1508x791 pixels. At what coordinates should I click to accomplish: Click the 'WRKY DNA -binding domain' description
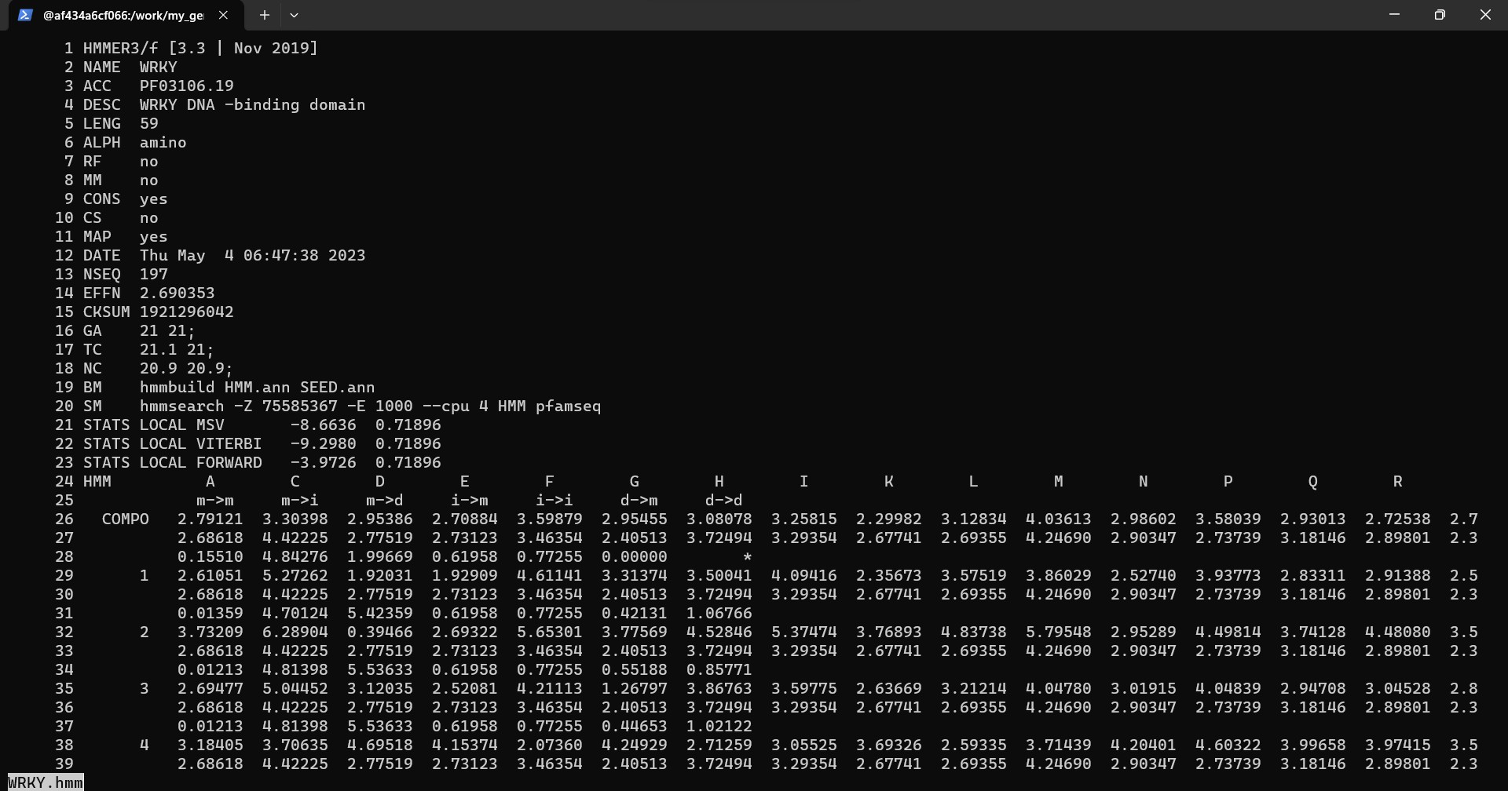click(252, 104)
